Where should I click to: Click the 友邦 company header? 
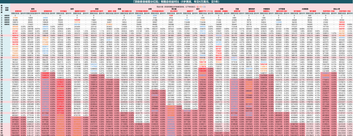[72, 9]
